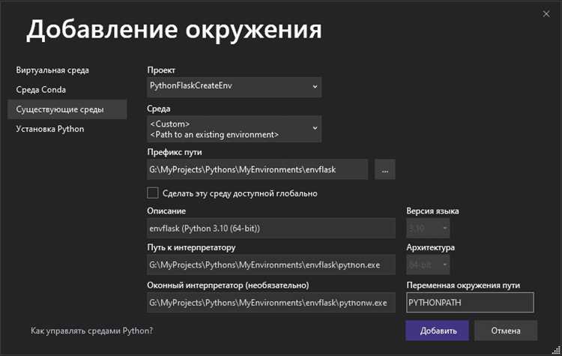Close the Добавление окружения dialog
The height and width of the screenshot is (356, 562).
546,14
